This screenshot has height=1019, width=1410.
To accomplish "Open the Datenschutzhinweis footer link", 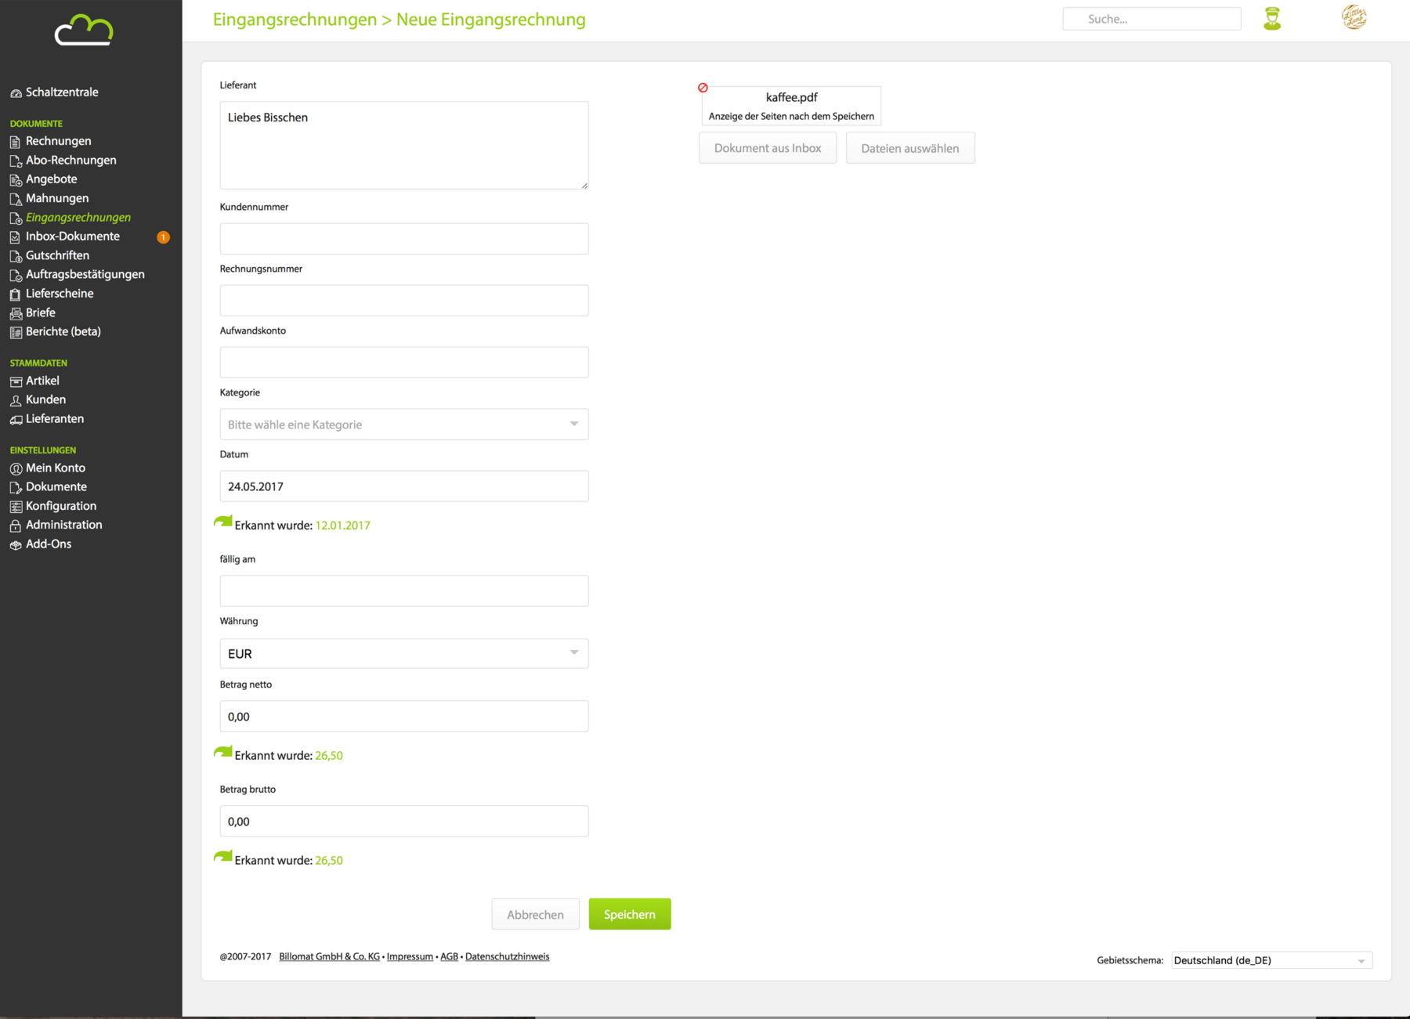I will [x=507, y=956].
